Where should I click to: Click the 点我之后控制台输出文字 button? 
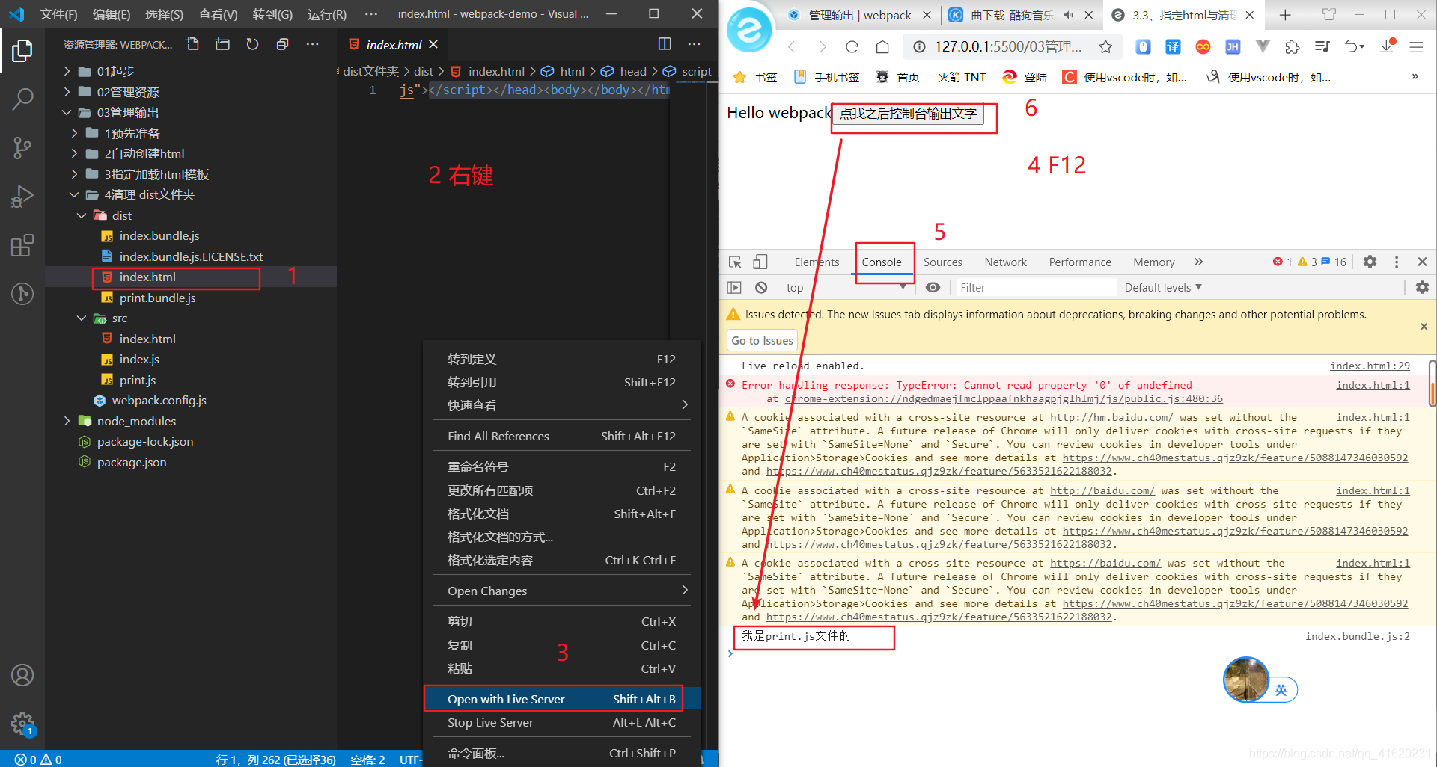click(908, 114)
